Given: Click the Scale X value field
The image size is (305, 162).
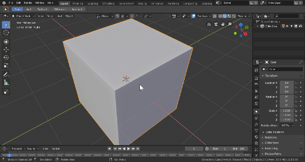Looking at the screenshot, I should [286, 111].
